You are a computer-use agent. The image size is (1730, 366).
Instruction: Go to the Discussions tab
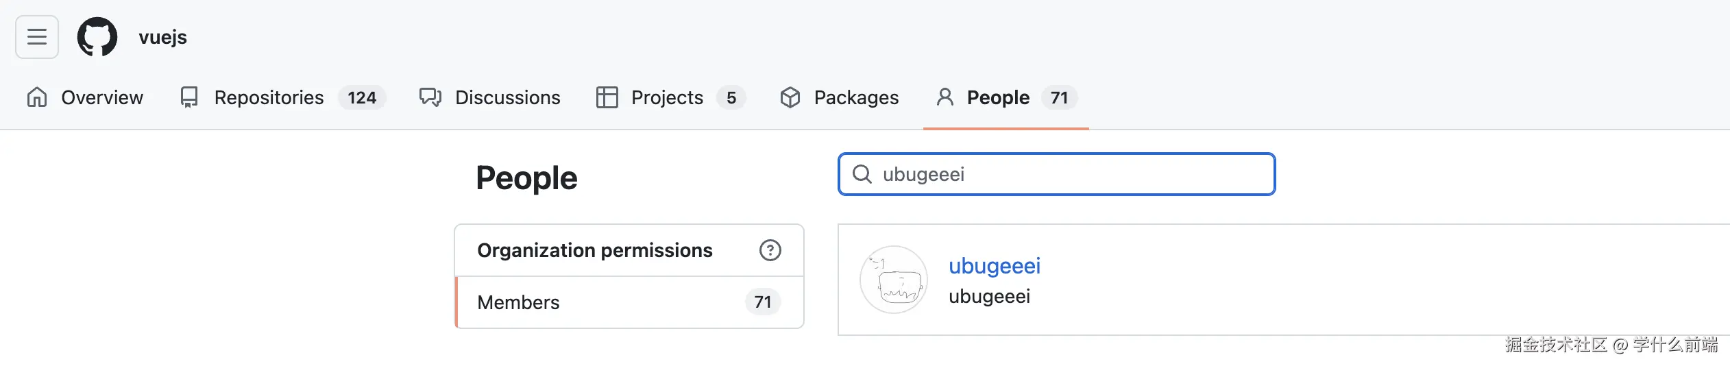[507, 97]
